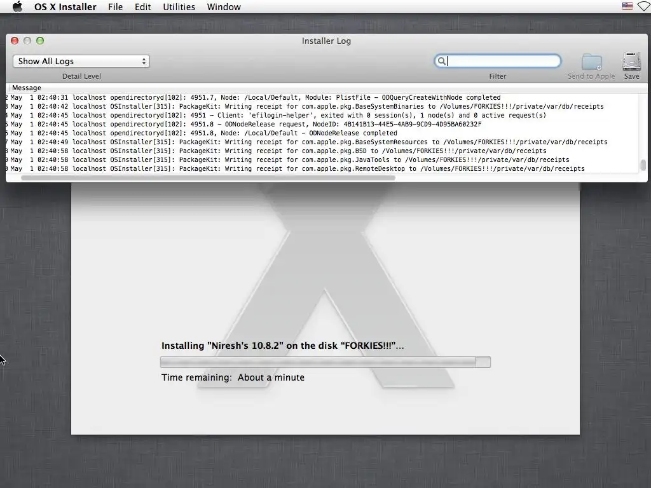Select log line for BaseSystemResources receipt

point(322,142)
